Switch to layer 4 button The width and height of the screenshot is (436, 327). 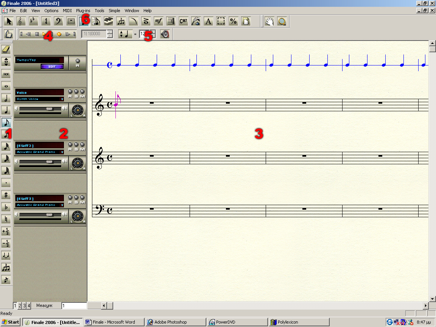[x=29, y=305]
